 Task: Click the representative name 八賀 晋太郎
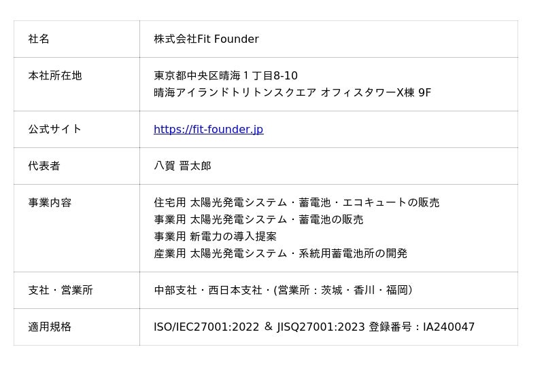click(182, 166)
